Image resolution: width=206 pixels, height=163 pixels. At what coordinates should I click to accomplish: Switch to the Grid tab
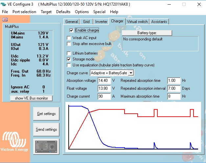coord(86,22)
